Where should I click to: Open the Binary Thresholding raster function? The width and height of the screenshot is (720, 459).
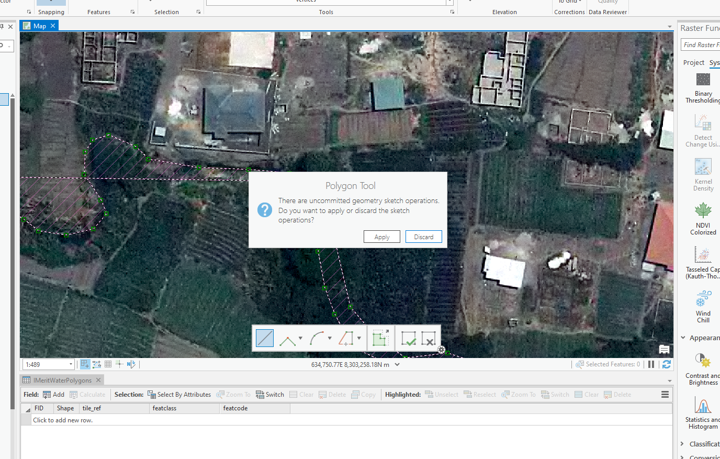pyautogui.click(x=703, y=88)
